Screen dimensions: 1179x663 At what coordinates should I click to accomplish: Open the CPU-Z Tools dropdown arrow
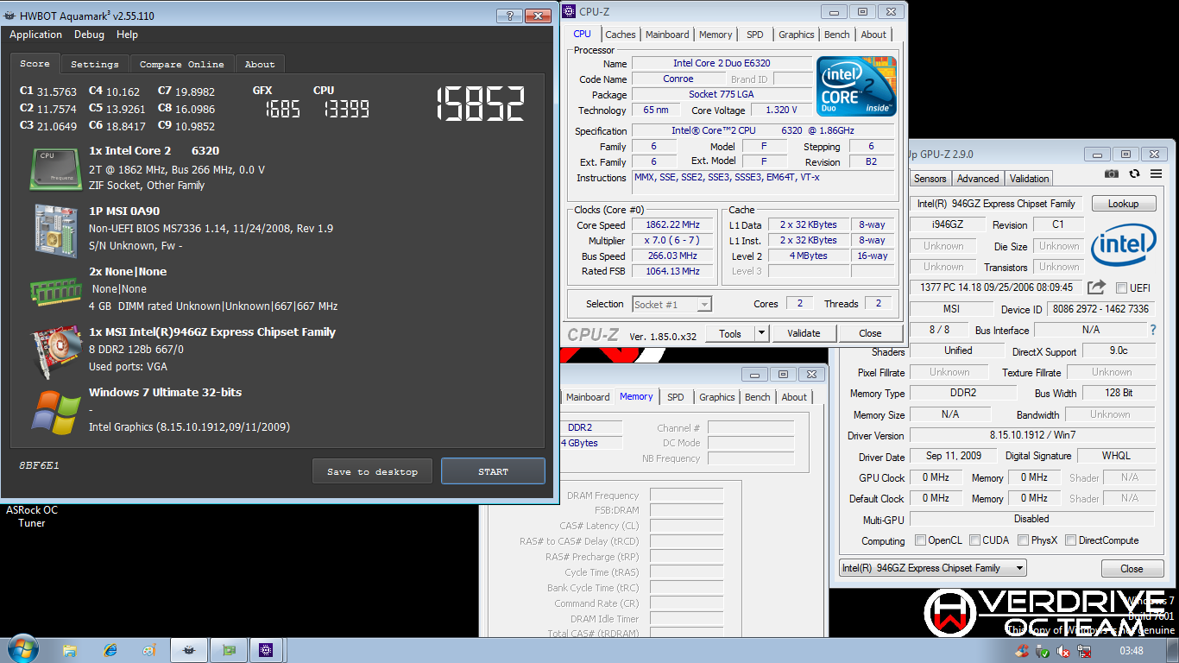pos(761,333)
